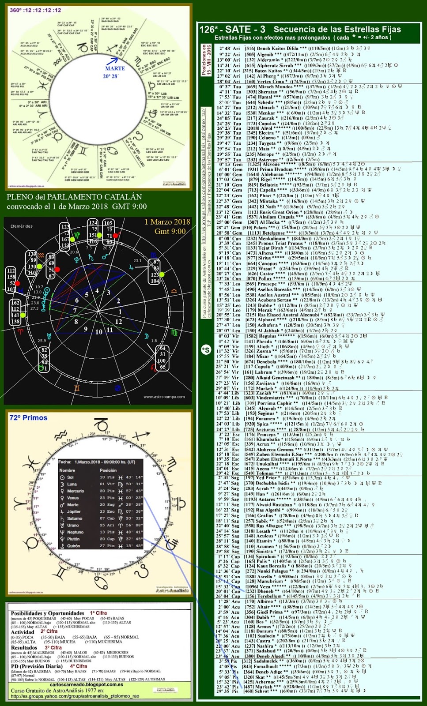Click the MARTE 20º 28' label
This screenshot has width=427, height=706.
point(115,72)
